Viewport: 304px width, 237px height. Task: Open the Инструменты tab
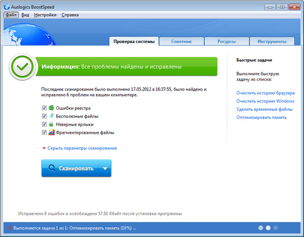(272, 42)
